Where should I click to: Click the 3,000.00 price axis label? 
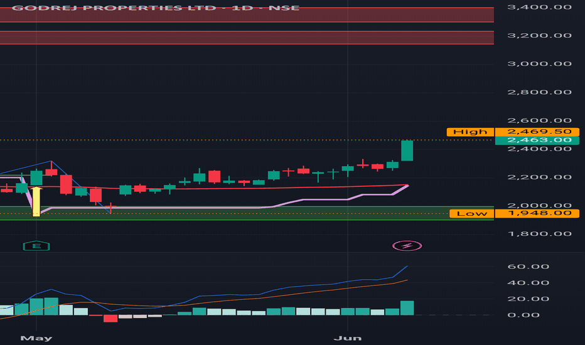click(539, 64)
